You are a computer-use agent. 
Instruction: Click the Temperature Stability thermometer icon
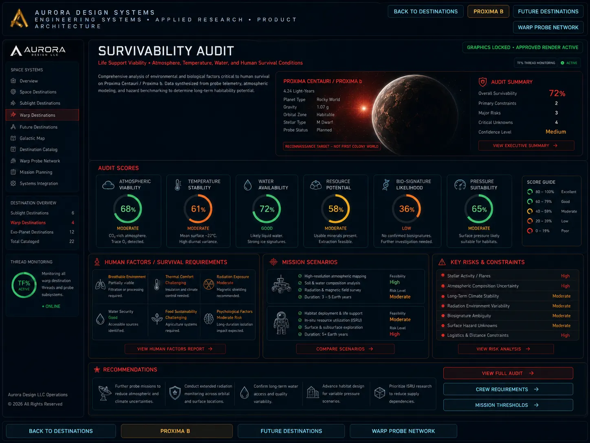click(178, 185)
